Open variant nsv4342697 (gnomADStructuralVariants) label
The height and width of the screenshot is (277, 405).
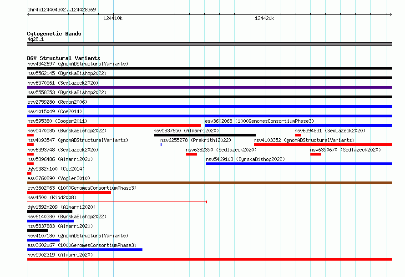[x=78, y=64]
